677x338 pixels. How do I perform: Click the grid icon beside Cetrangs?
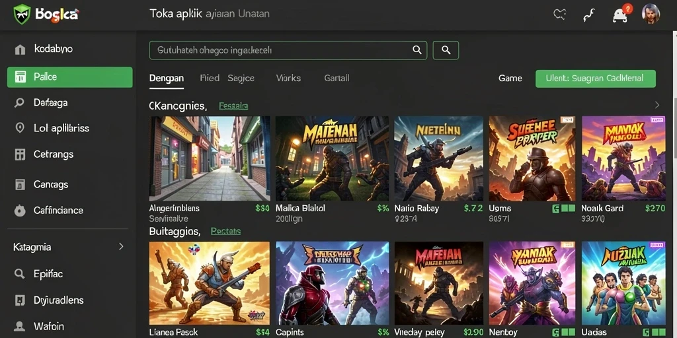(20, 154)
